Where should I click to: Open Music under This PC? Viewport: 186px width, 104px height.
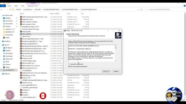[x=7, y=62]
